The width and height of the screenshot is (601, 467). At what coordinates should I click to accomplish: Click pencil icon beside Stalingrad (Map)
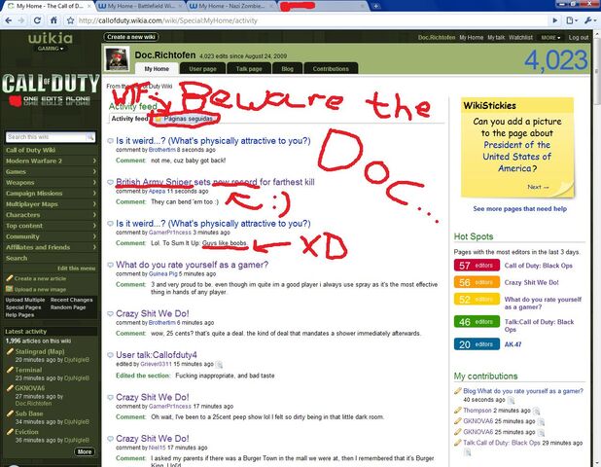[x=10, y=351]
